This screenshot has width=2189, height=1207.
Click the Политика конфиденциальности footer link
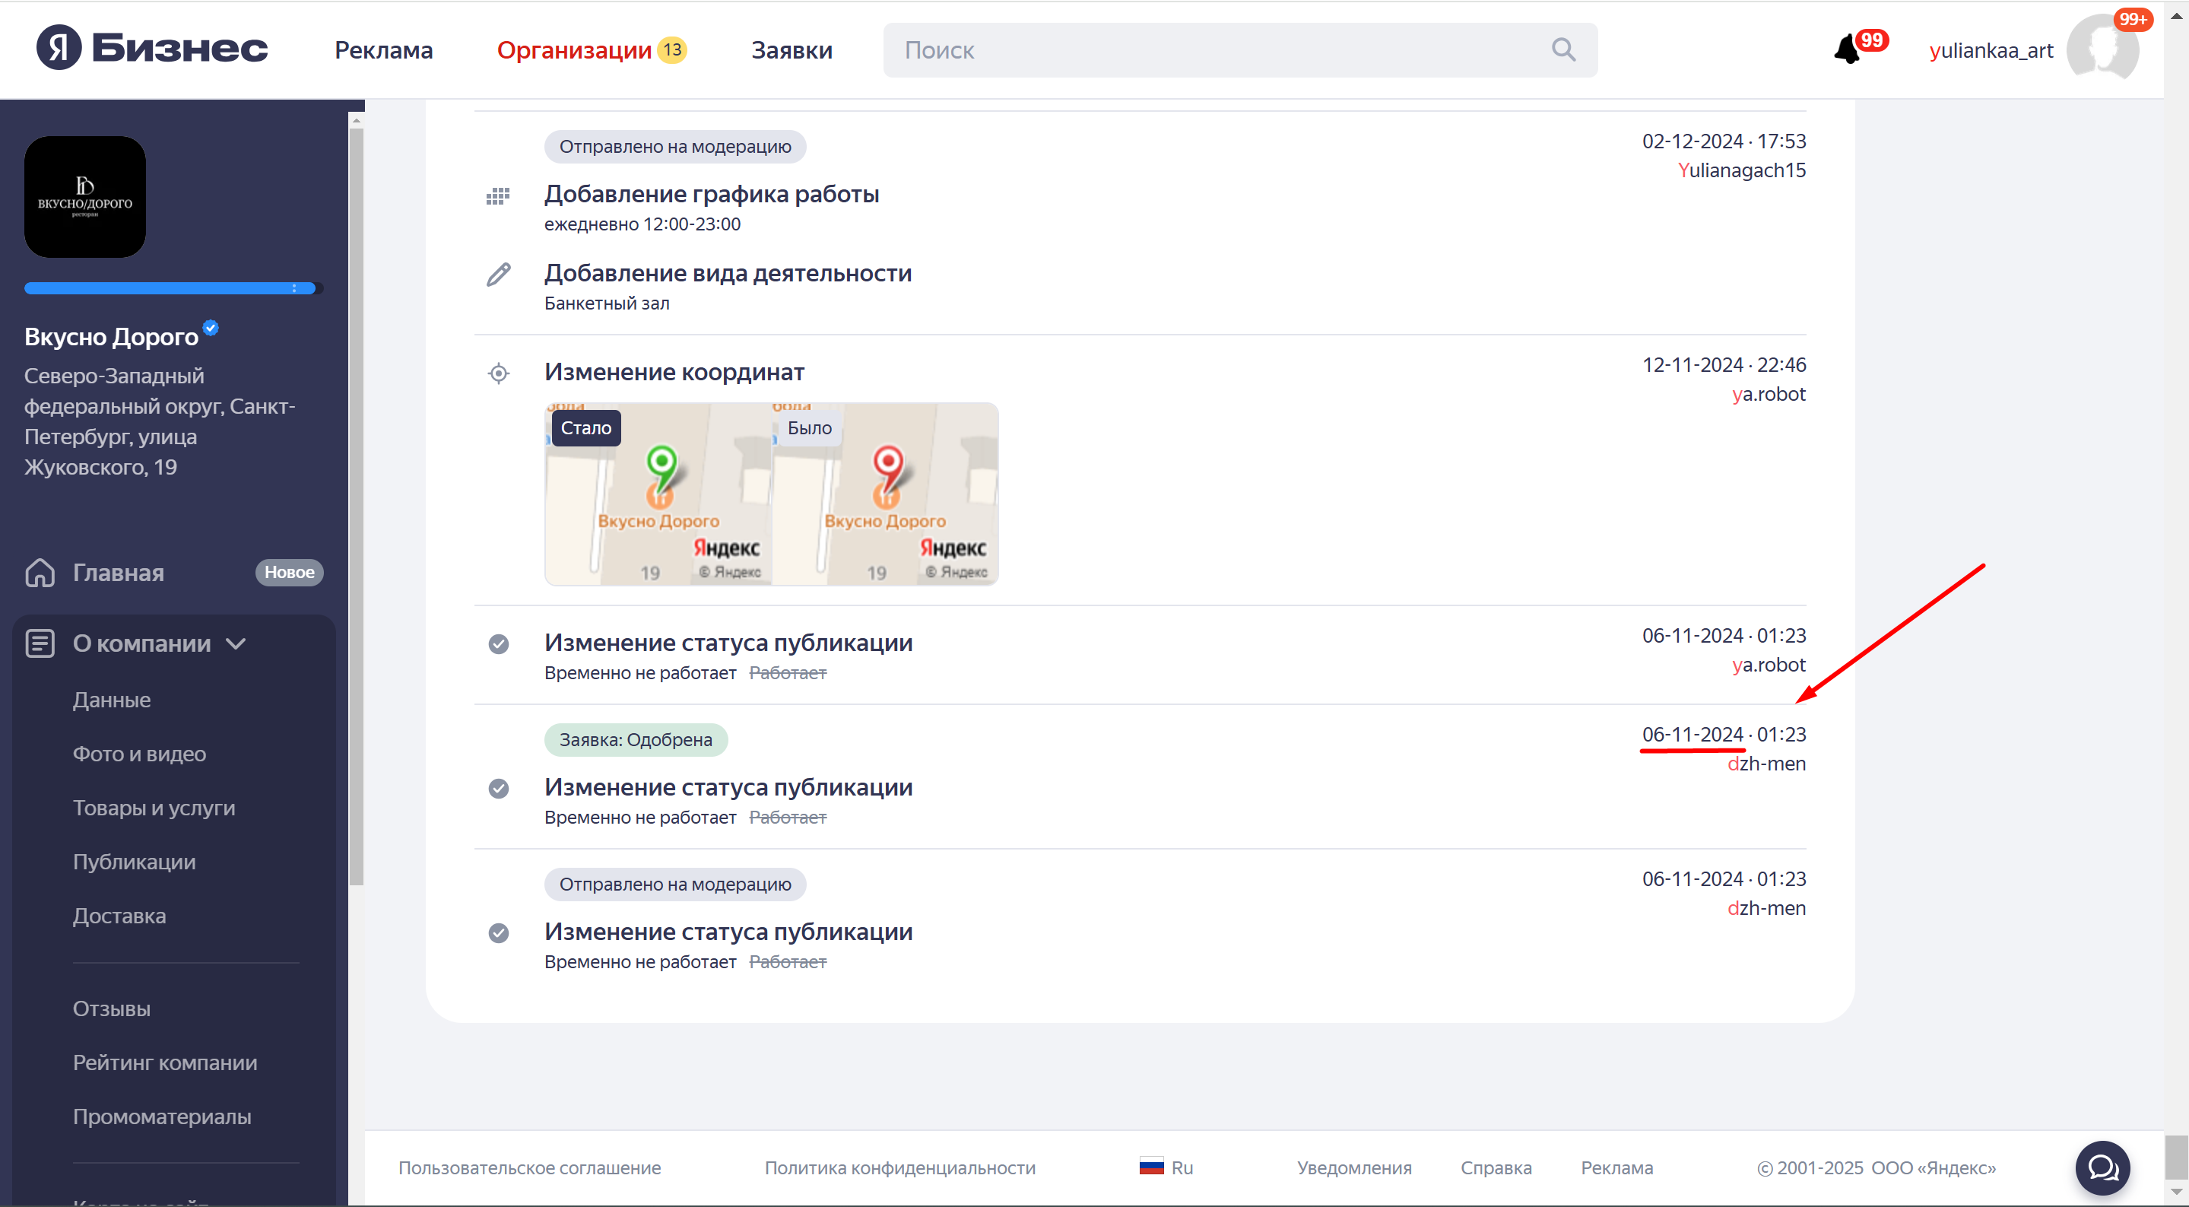(x=900, y=1168)
